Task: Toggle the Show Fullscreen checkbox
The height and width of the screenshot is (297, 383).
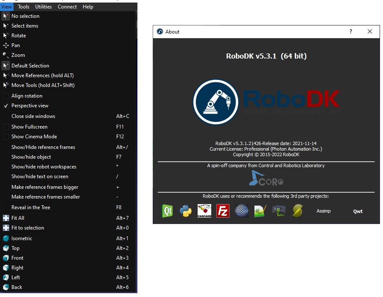Action: (x=6, y=127)
